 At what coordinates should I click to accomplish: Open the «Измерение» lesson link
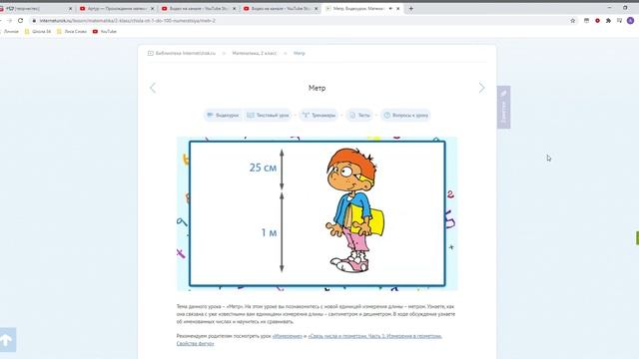[288, 336]
